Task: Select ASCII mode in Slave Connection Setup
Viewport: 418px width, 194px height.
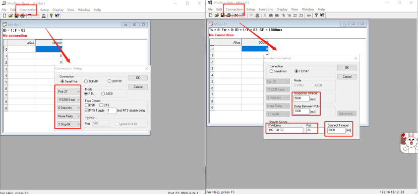Action: click(103, 94)
